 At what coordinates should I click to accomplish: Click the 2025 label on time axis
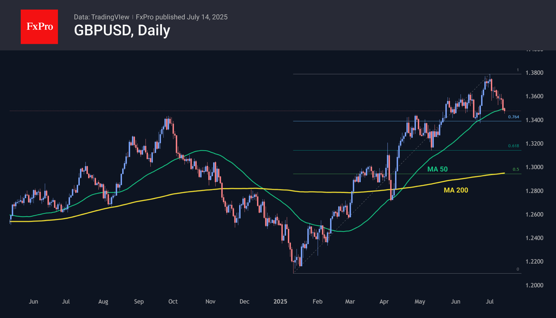pos(280,302)
